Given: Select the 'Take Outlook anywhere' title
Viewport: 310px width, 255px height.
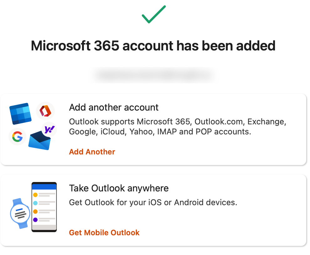Looking at the screenshot, I should (119, 188).
